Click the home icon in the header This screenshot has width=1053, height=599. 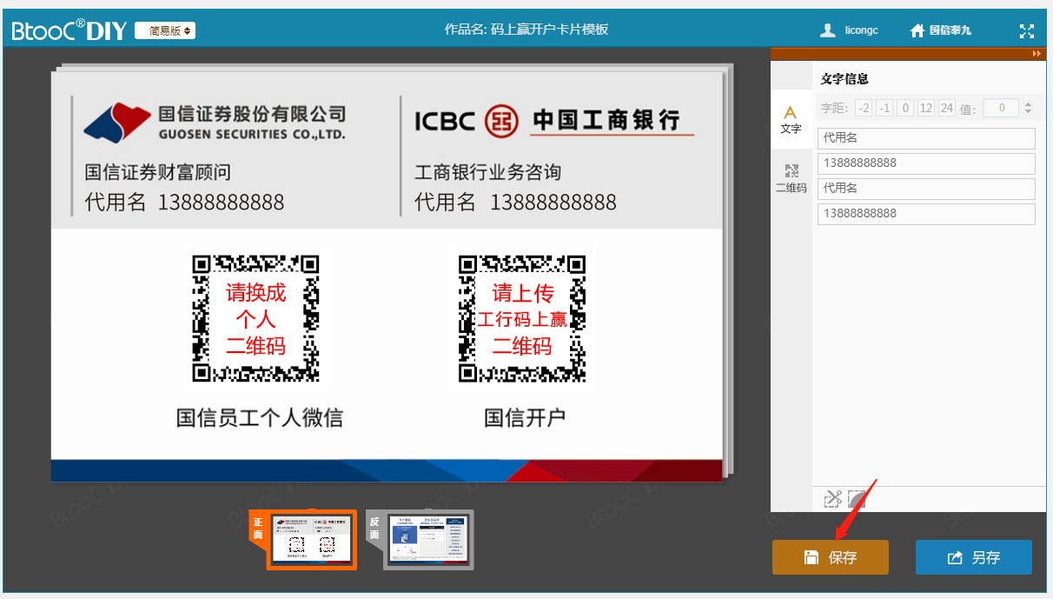917,30
